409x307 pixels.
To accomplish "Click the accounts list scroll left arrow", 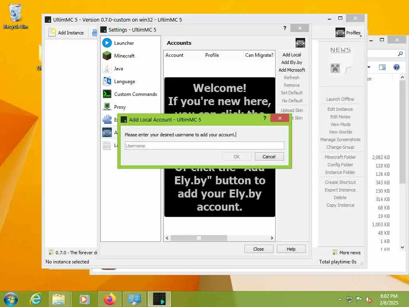I will 167,238.
